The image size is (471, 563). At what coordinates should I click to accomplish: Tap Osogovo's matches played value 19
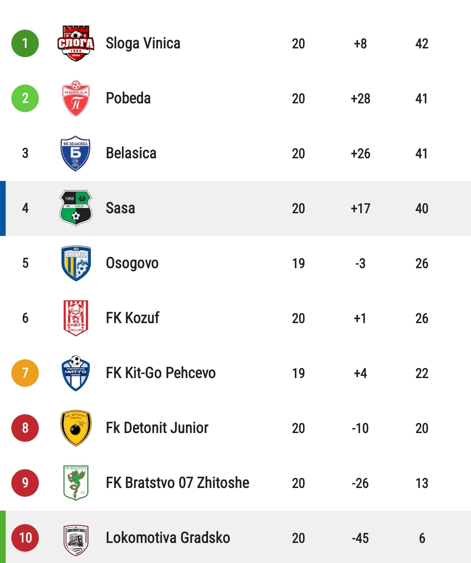298,263
